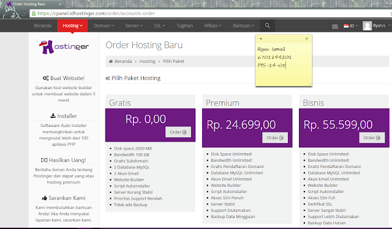Image resolution: width=392 pixels, height=229 pixels.
Task: Click the search magnifier icon in navbar
Action: click(267, 26)
